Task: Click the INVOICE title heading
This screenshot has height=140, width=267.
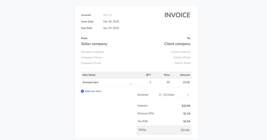Action: click(x=177, y=15)
